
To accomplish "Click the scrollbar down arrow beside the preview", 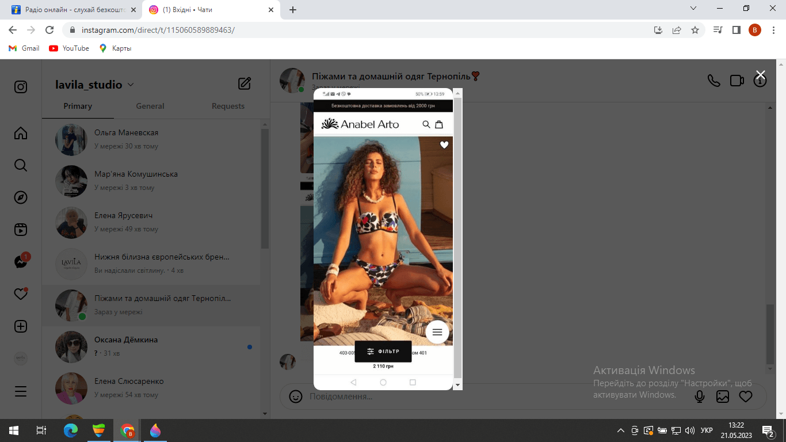I will click(x=458, y=385).
